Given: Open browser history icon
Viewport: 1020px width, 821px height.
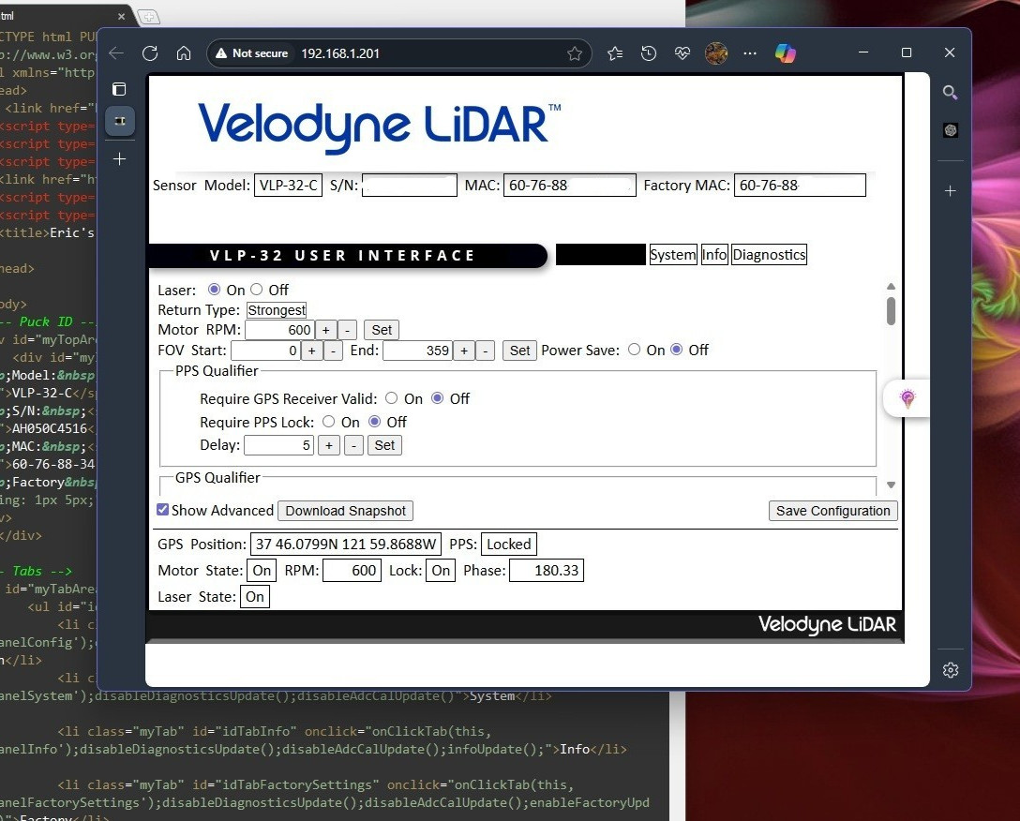Looking at the screenshot, I should [649, 53].
